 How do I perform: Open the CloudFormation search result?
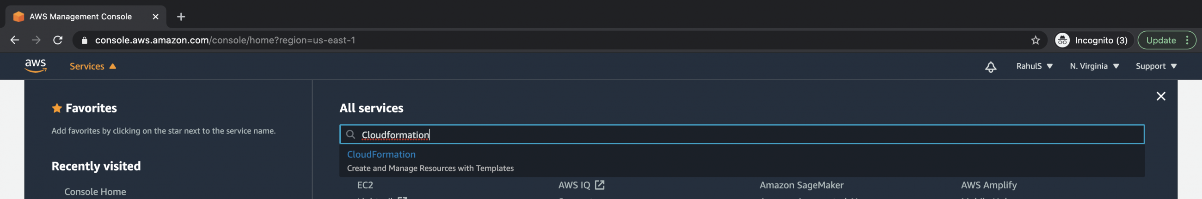point(381,154)
